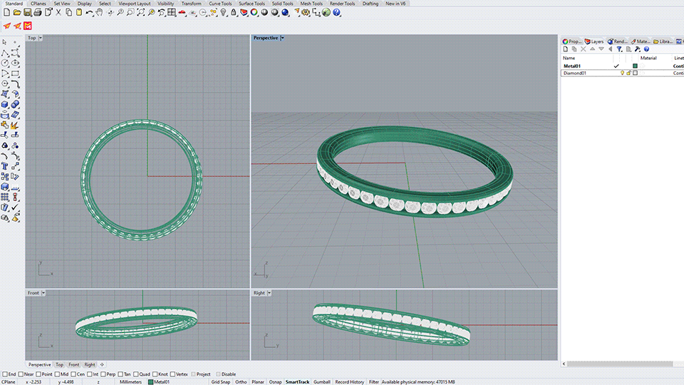Toggle Gumball in the status bar

[322, 382]
